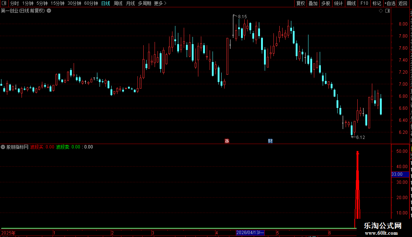Select the 30分钟 period
Viewport: 412px width, 237px height.
click(74, 3)
